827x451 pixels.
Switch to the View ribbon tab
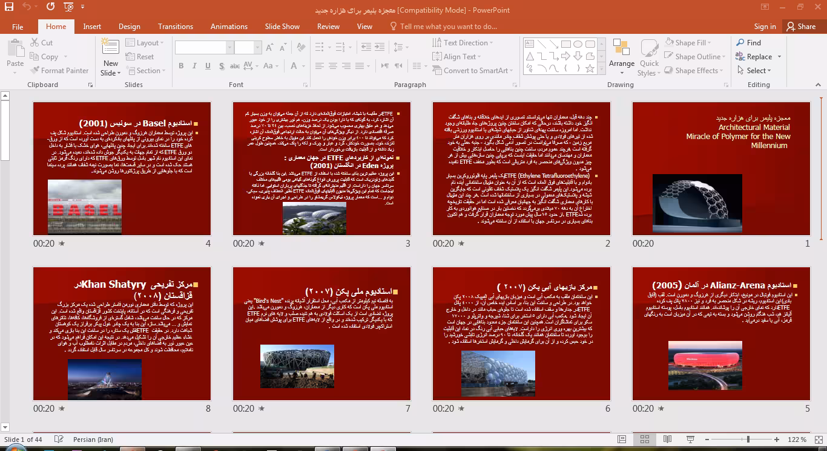point(364,27)
